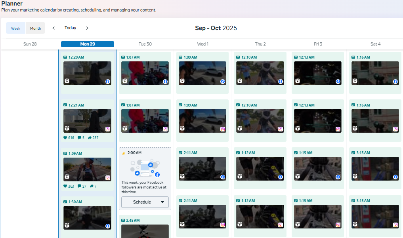Viewport: 403px width, 238px height.
Task: Open Monday 1:09 AM post thumbnail
Action: point(88,169)
